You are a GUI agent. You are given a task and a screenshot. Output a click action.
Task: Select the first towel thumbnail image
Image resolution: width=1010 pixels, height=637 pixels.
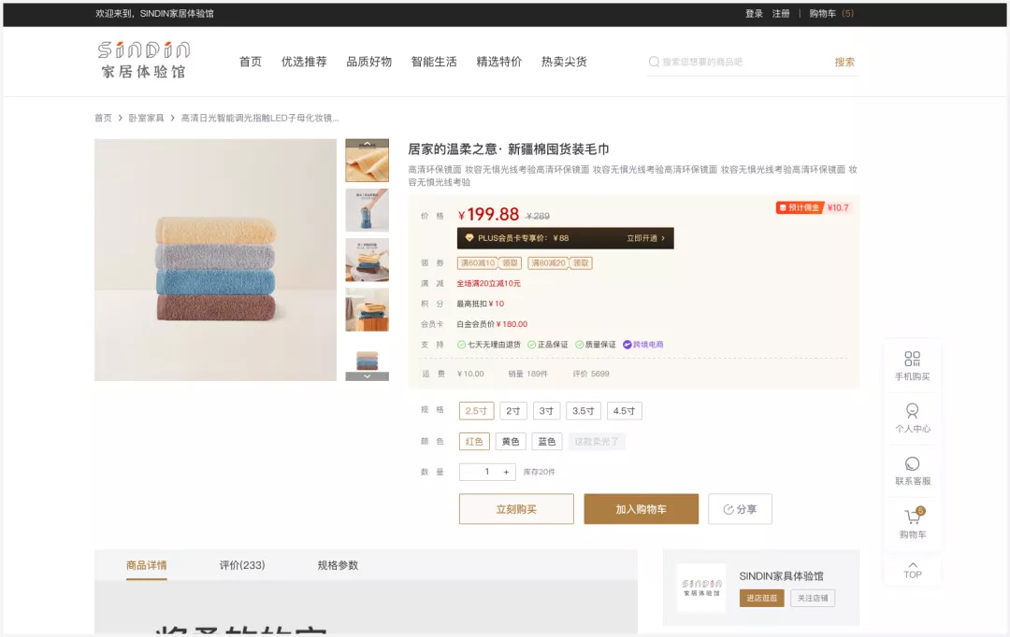pyautogui.click(x=367, y=161)
